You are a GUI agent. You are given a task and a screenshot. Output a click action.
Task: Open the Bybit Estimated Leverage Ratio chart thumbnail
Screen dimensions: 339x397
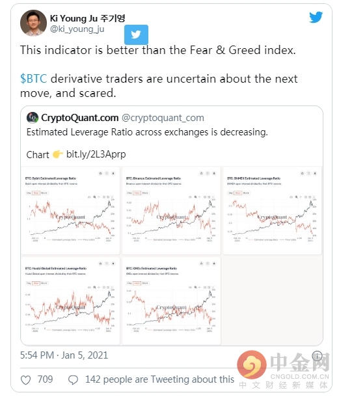[x=70, y=210]
